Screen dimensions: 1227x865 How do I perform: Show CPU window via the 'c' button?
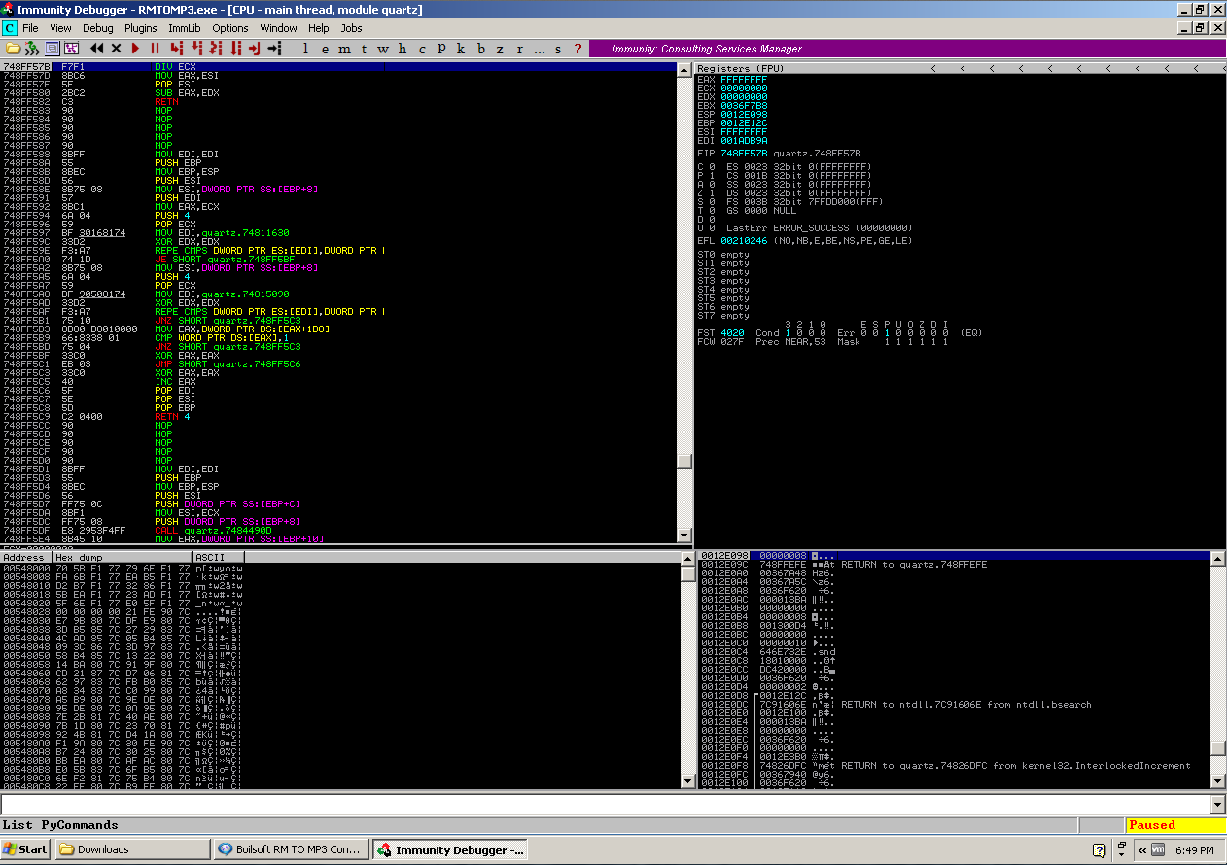click(x=421, y=49)
